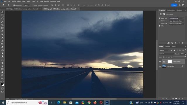This screenshot has height=105, width=187.
Task: Select the Magic Wand tool
Action: [2, 22]
